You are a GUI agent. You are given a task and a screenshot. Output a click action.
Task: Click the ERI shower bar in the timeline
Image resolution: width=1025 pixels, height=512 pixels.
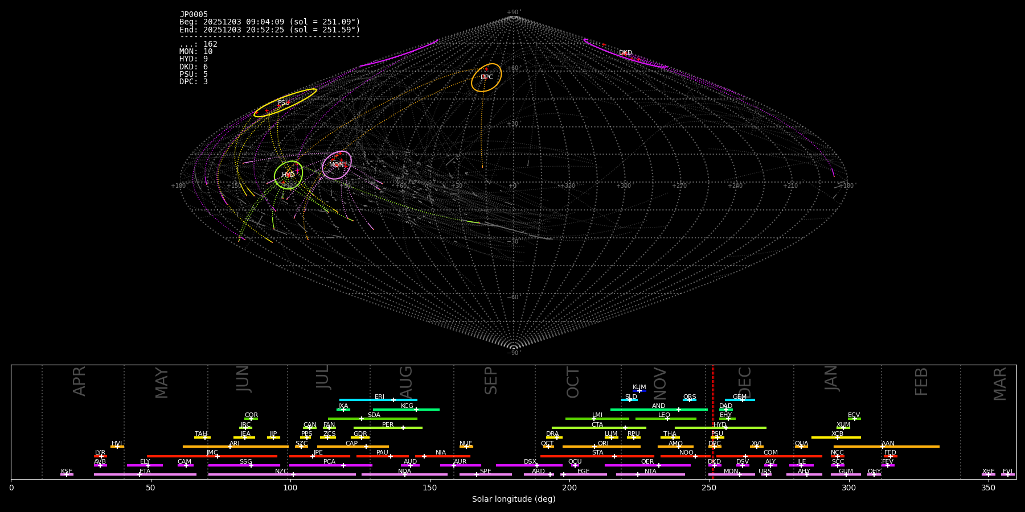378,400
